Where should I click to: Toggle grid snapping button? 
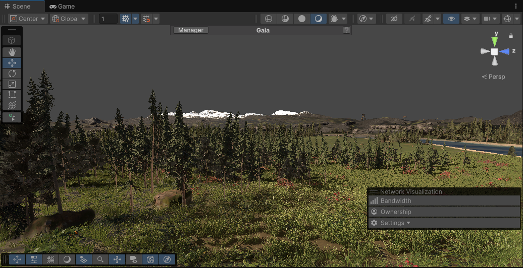(125, 19)
